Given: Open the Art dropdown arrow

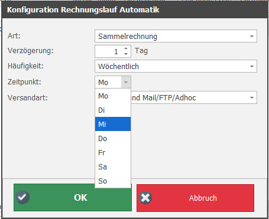Looking at the screenshot, I should (x=252, y=36).
